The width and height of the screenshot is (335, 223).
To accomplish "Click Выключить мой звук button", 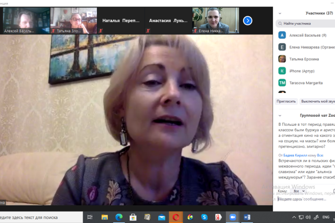I will tap(317, 101).
